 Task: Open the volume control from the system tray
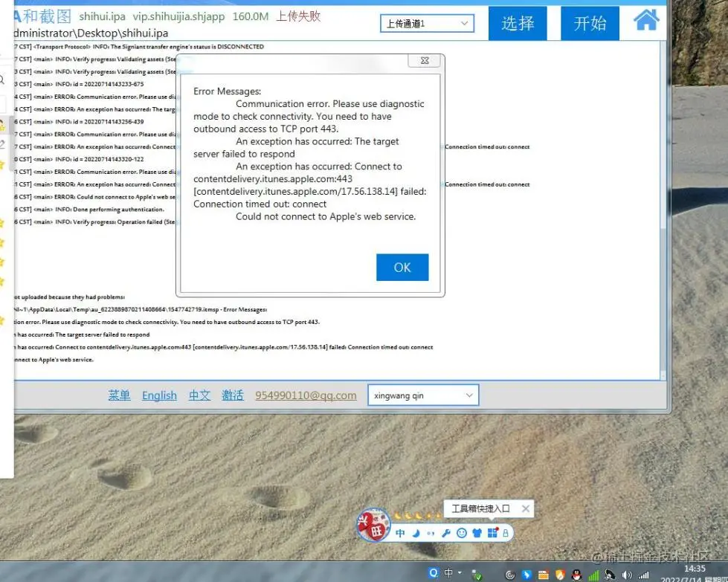pyautogui.click(x=627, y=574)
